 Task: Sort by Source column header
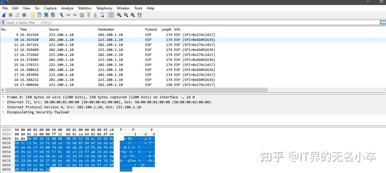pyautogui.click(x=72, y=29)
